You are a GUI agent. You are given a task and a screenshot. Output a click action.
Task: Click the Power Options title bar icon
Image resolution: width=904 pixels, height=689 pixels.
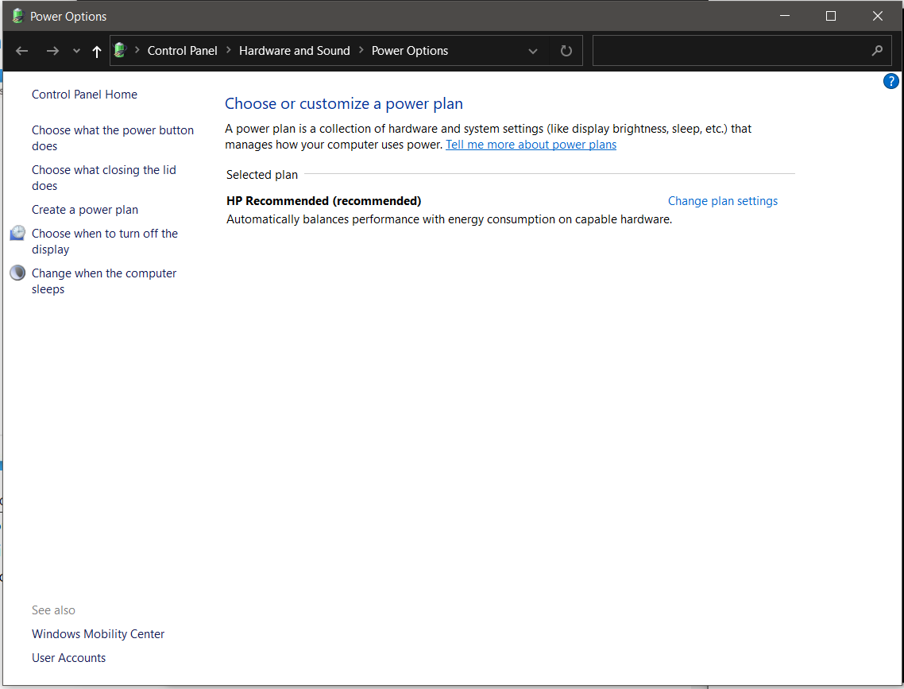click(x=17, y=16)
